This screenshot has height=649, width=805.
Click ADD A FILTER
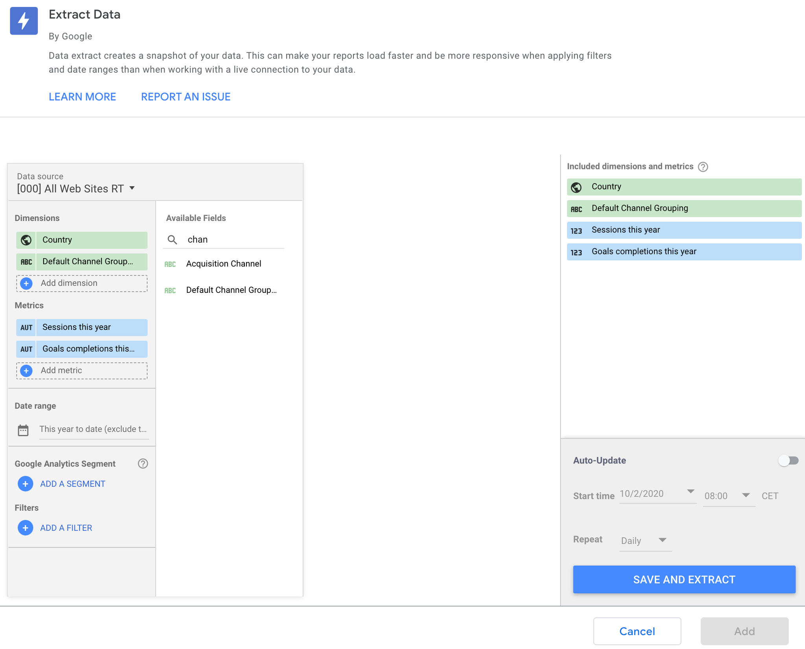click(66, 528)
